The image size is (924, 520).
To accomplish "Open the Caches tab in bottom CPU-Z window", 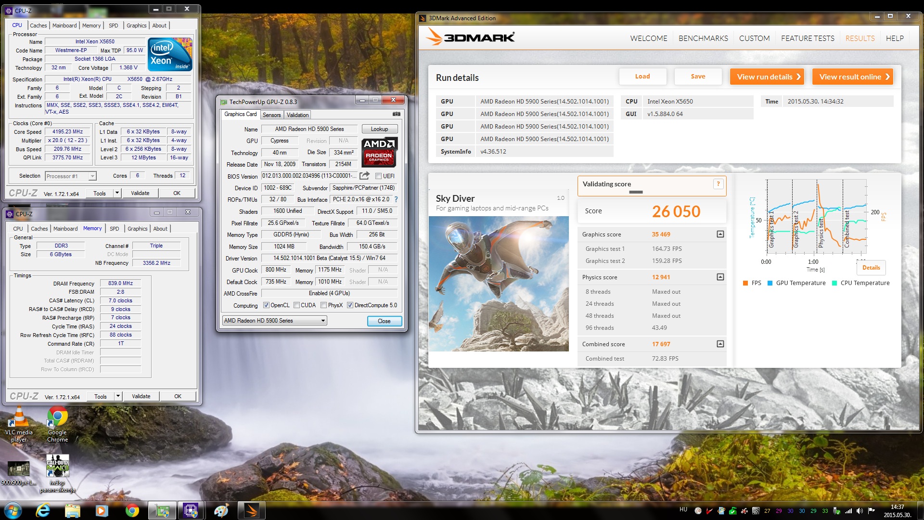I will coord(39,229).
